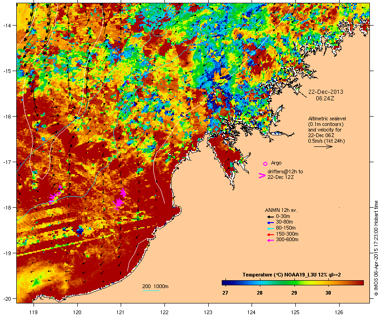The width and height of the screenshot is (382, 316).
Task: Click the 0.5m/s velocity scale arrow
Action: [x=323, y=146]
